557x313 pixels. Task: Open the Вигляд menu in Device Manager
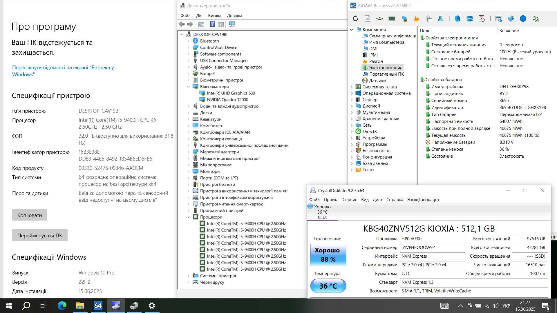click(215, 16)
